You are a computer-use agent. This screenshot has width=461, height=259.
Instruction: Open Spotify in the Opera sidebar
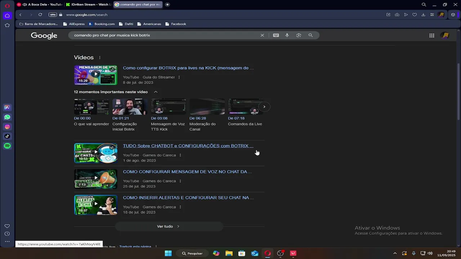(7, 146)
